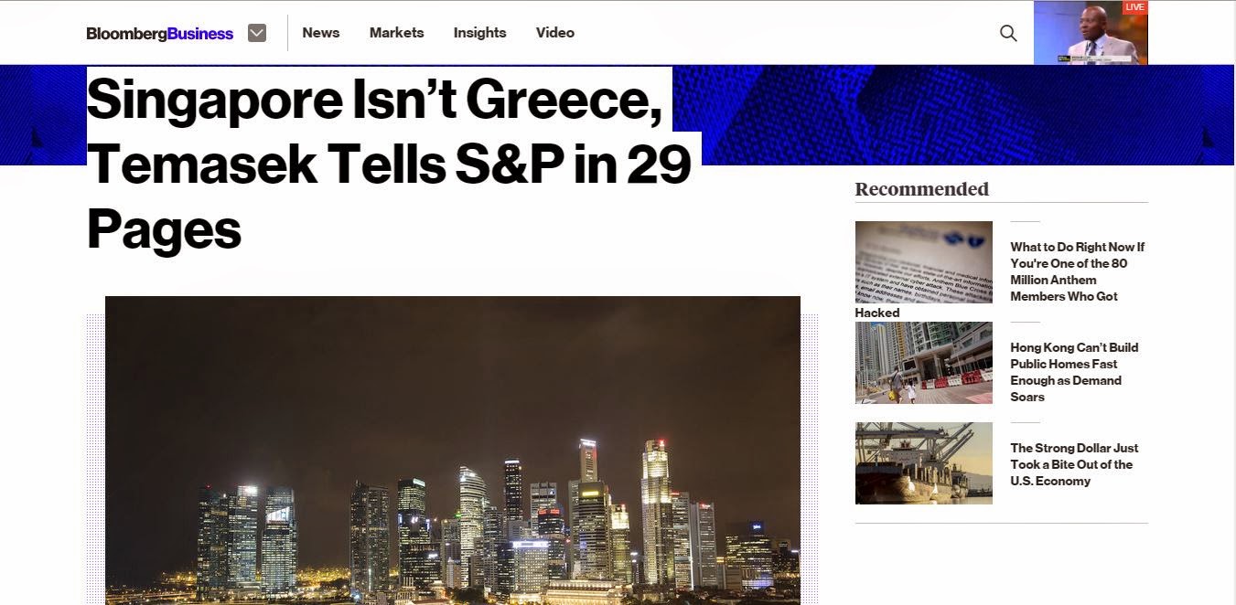The width and height of the screenshot is (1236, 605).
Task: Click the Singapore skyline photo
Action: [x=453, y=450]
